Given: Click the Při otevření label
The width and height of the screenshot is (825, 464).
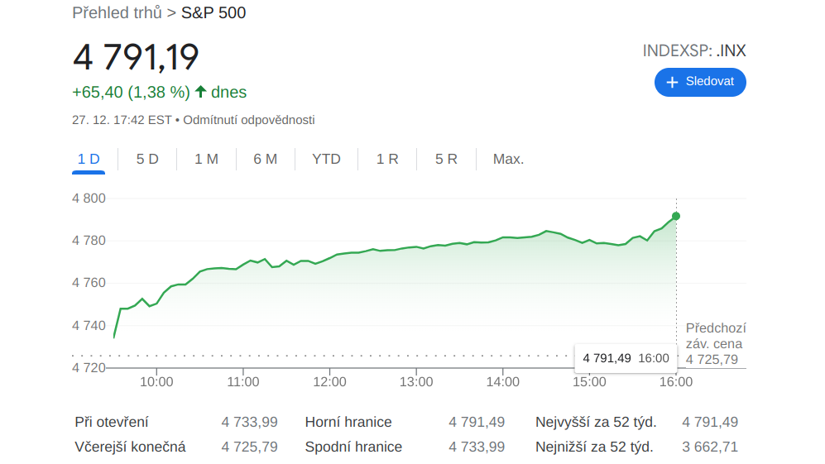Looking at the screenshot, I should tap(112, 422).
